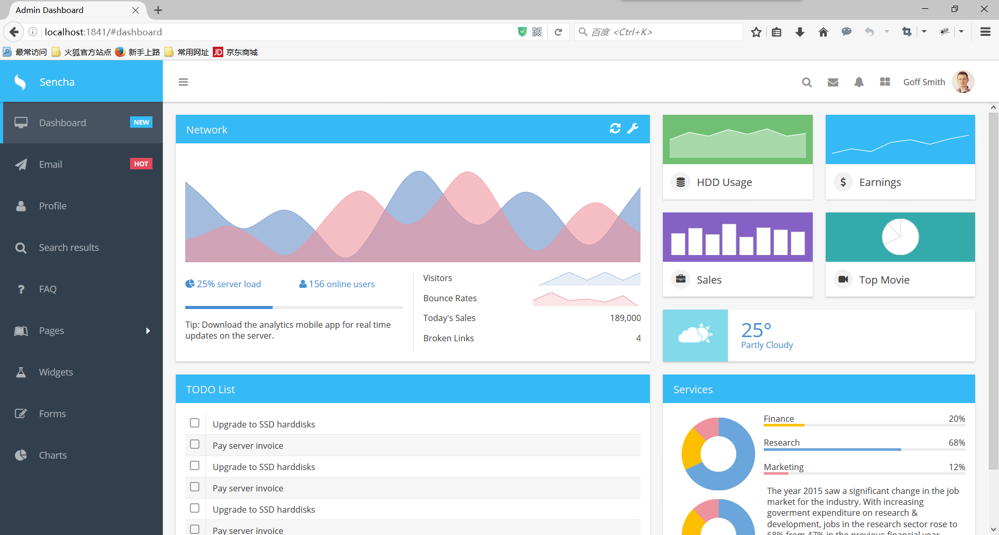Click the Sales briefcase icon

(681, 279)
